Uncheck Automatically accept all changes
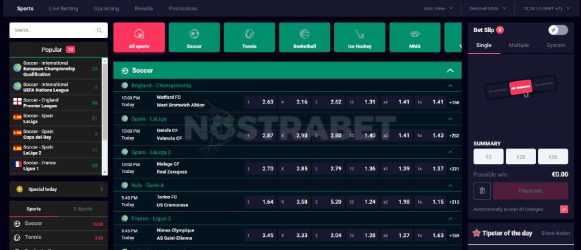 (564, 209)
